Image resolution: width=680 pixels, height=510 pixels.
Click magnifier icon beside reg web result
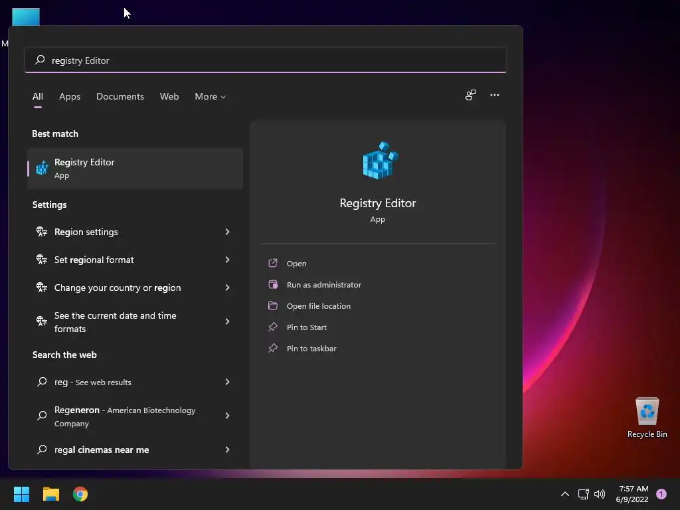(x=42, y=382)
